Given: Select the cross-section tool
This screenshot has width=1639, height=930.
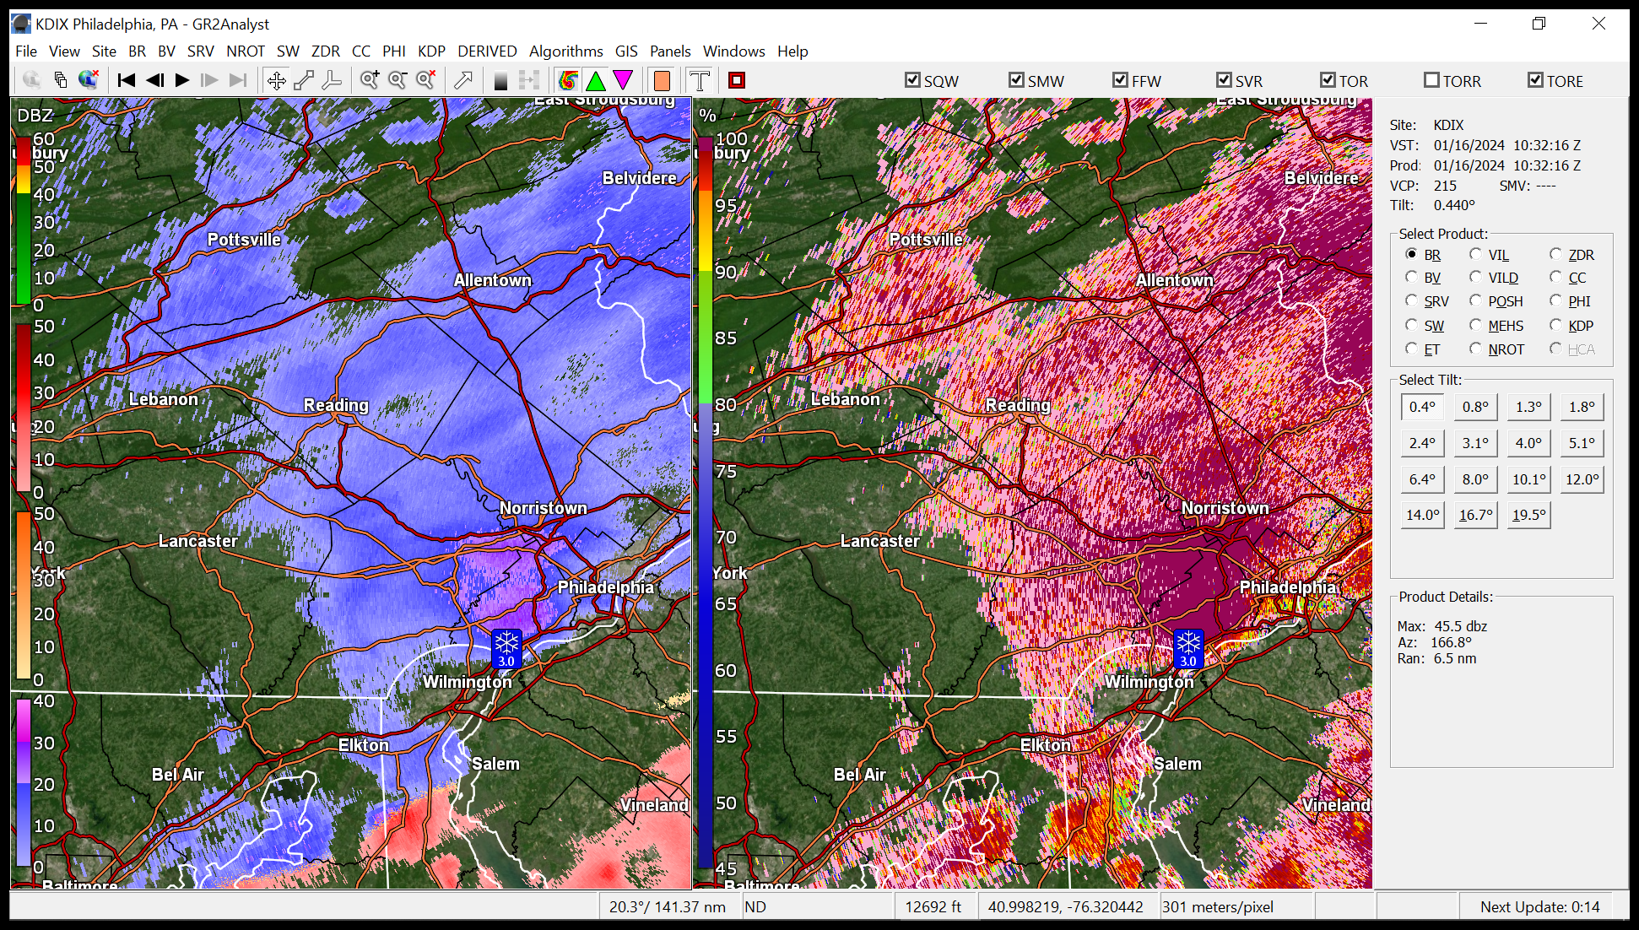Looking at the screenshot, I should (332, 80).
